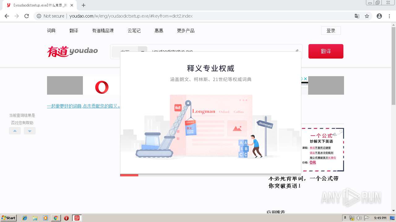The height and width of the screenshot is (222, 396).
Task: Reload the Youdao page
Action: (x=27, y=16)
